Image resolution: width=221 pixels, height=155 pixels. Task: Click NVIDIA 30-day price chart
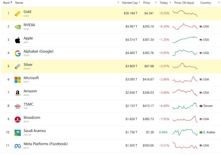click(185, 27)
